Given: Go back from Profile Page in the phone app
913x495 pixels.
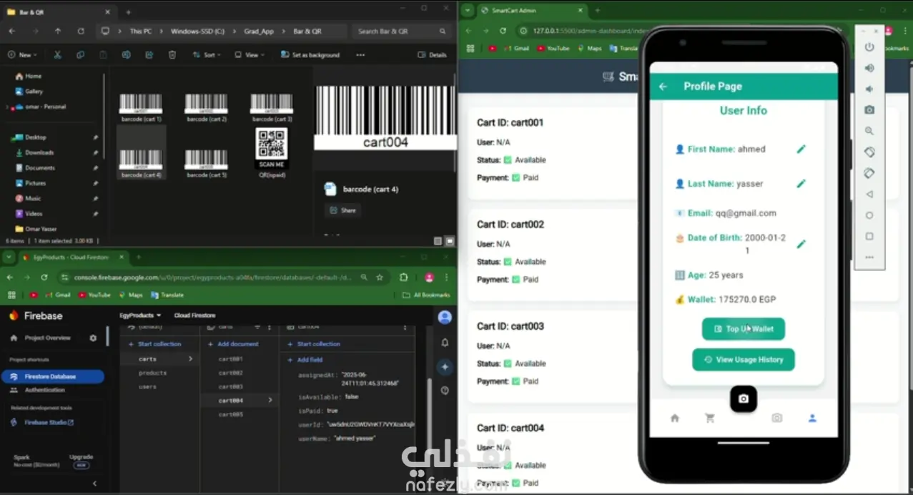Looking at the screenshot, I should [663, 86].
